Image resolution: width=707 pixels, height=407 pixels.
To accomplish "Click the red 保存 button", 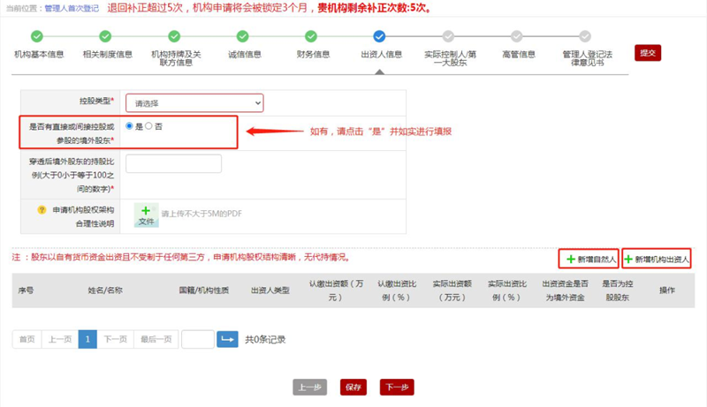I will (353, 387).
